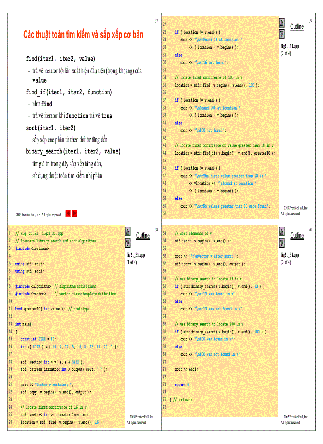Viewport: 323px width, 444px height.
Task: Open the Outline link on slide 40
Action: (x=297, y=235)
